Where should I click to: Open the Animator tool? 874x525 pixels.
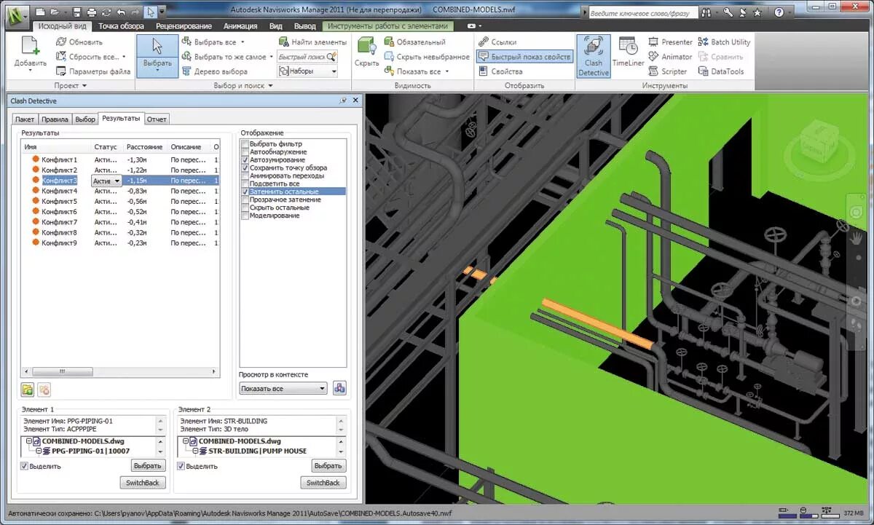pyautogui.click(x=669, y=57)
